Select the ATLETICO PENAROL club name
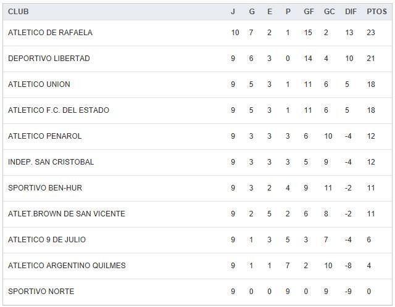Viewport: 395px width, 307px height. pos(44,136)
